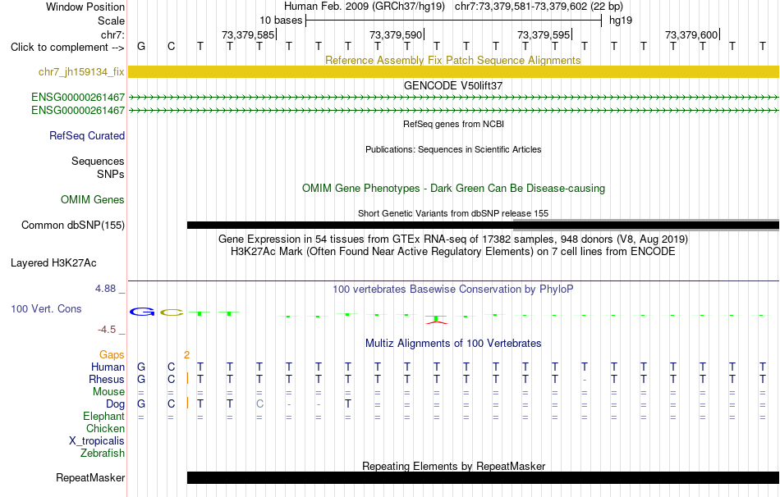Open Repeating Elements by RepeatMasker title
Image resolution: width=780 pixels, height=497 pixels.
453,466
